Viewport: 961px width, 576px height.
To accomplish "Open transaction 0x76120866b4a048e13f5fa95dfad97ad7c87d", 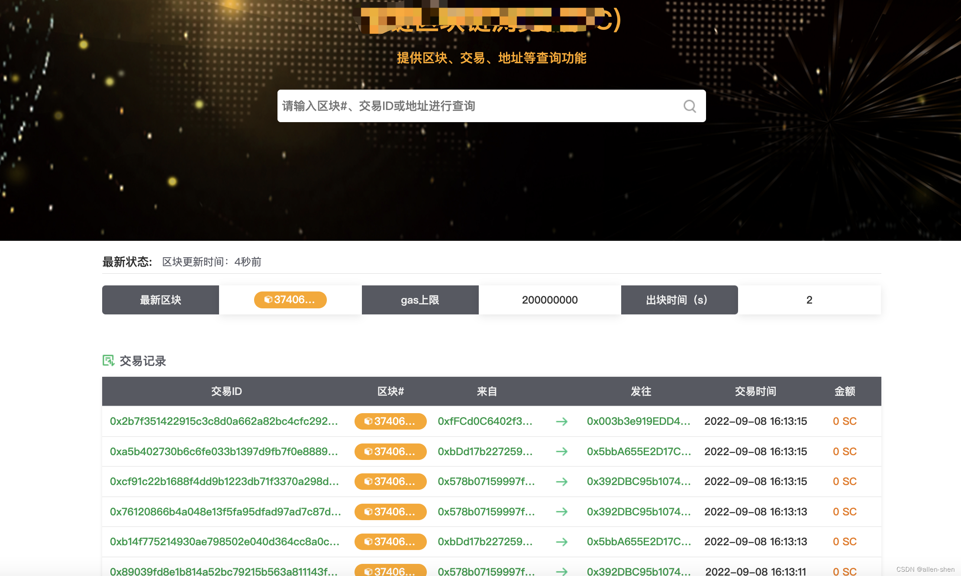I will [x=225, y=512].
